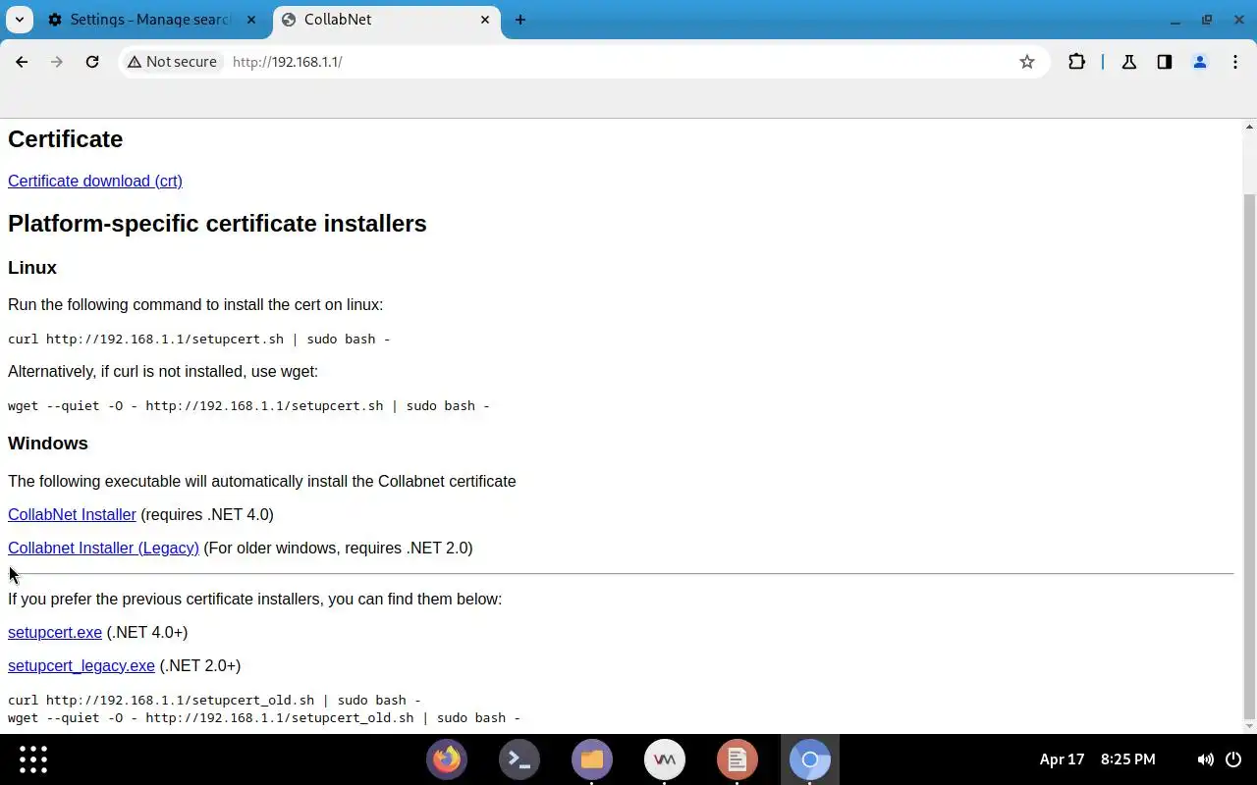Click the scroll-up arrow of the scrollbar
Viewport: 1257px width, 785px height.
tap(1249, 127)
